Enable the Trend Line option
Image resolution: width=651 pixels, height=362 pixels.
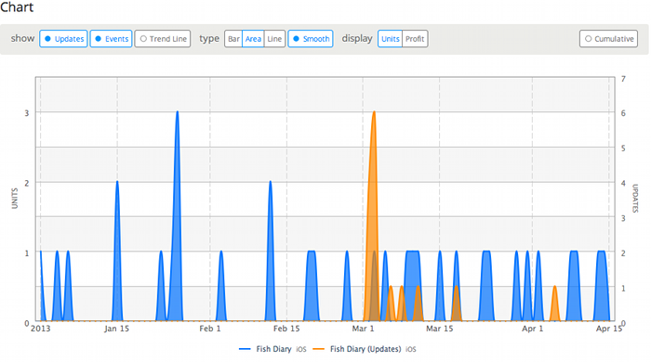click(x=163, y=38)
